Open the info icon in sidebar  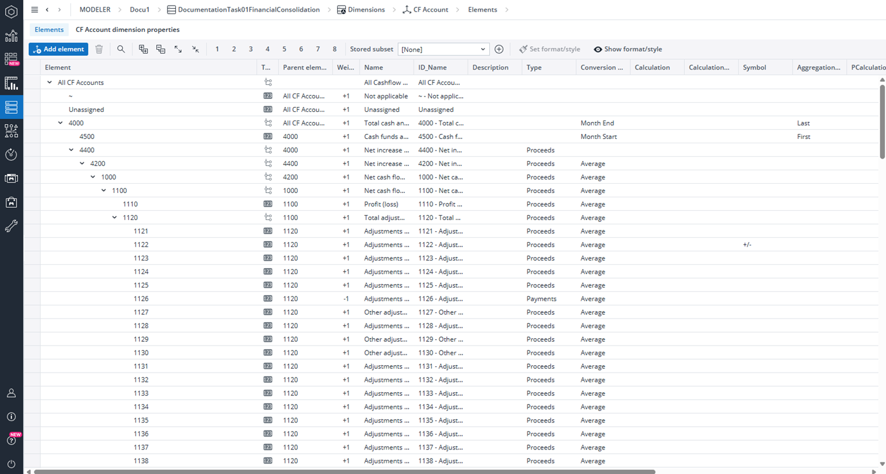click(x=11, y=417)
